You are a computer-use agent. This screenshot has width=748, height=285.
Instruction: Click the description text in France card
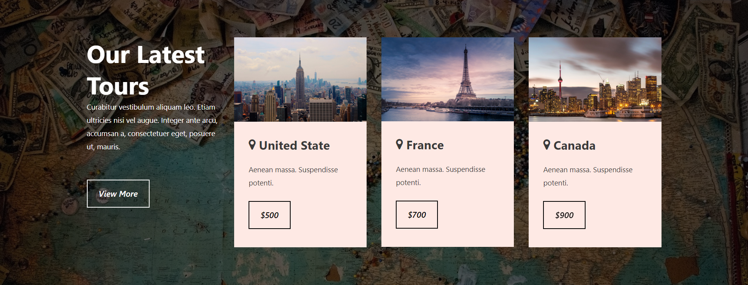click(x=441, y=176)
